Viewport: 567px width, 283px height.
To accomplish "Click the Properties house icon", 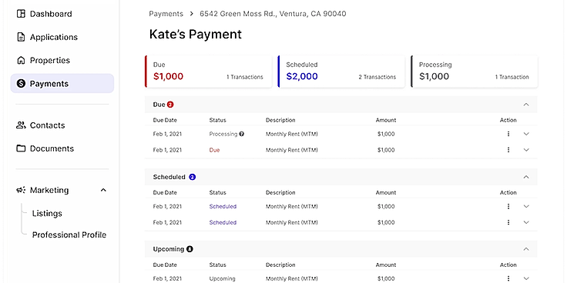I will coord(21,60).
